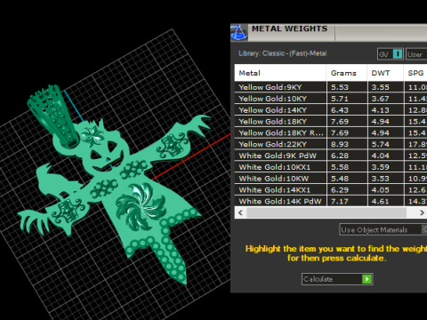Image resolution: width=427 pixels, height=320 pixels.
Task: Select the White Gold:9K PdW row
Action: [x=331, y=156]
